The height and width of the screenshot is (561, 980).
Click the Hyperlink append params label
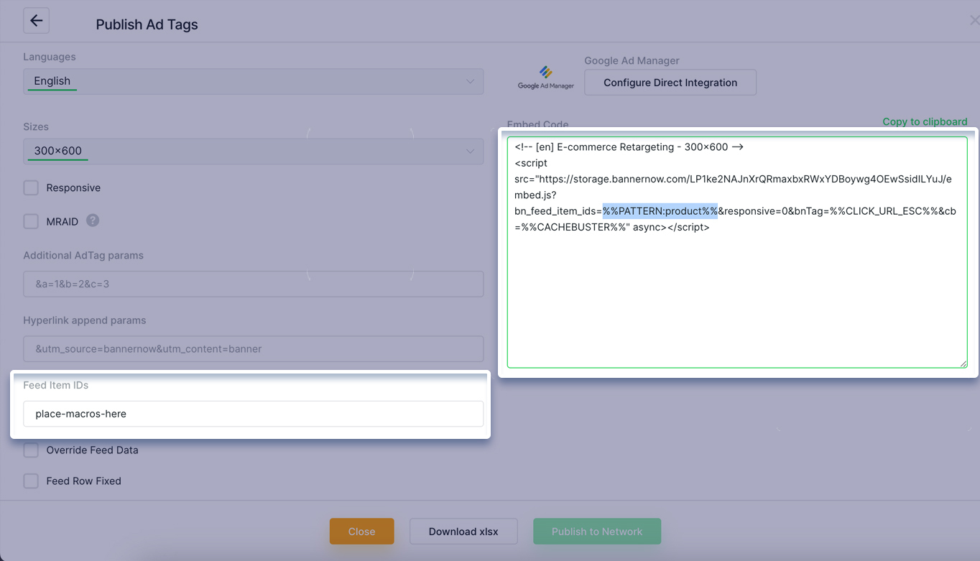coord(85,320)
